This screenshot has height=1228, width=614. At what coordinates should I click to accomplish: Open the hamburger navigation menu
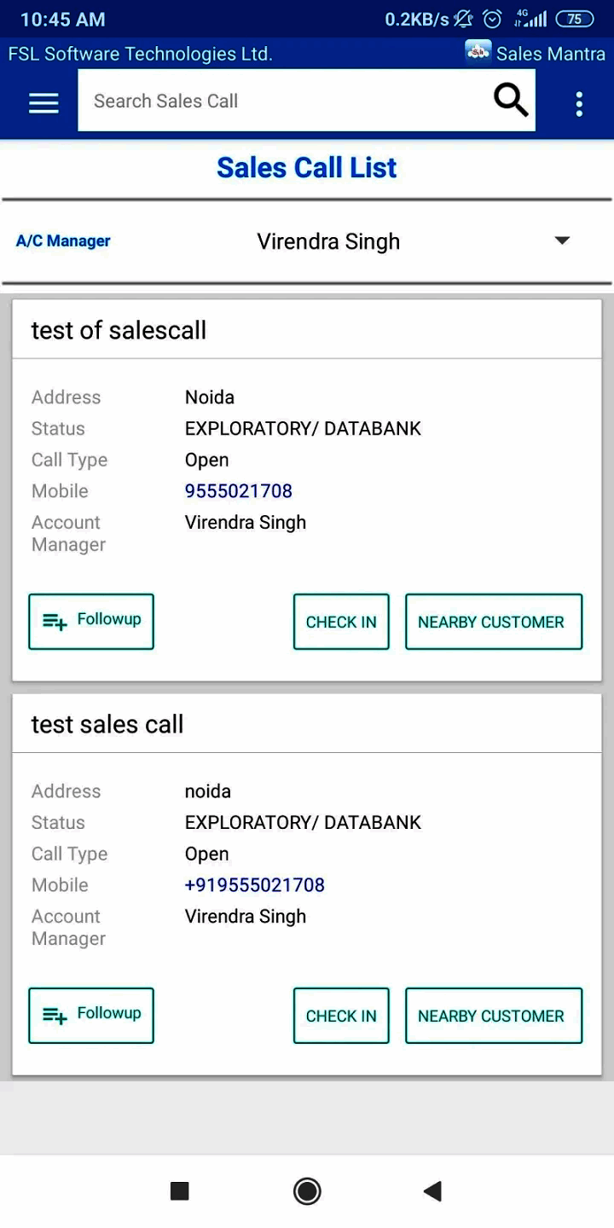43,103
